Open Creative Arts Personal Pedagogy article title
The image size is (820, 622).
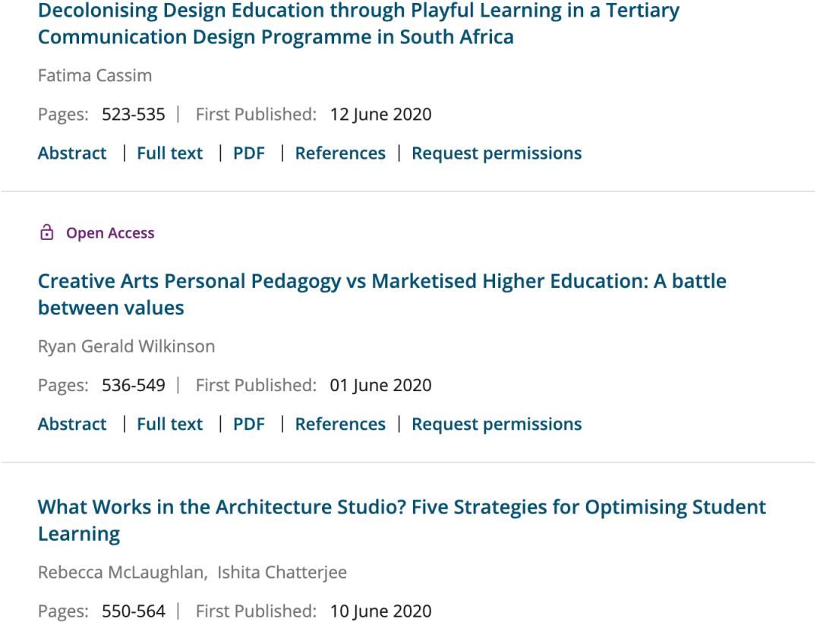click(382, 295)
